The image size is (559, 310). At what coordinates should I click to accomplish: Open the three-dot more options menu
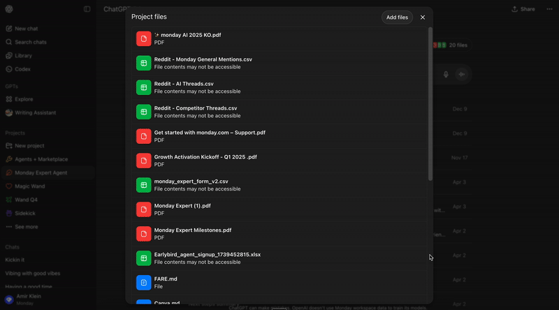(549, 9)
